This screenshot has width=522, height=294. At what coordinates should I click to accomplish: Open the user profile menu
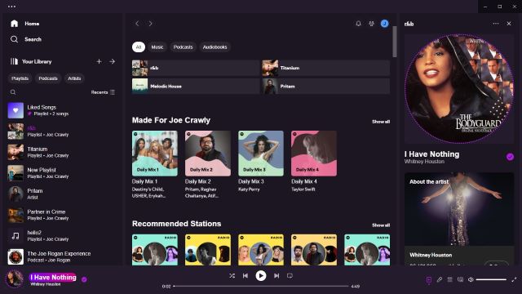pos(384,24)
